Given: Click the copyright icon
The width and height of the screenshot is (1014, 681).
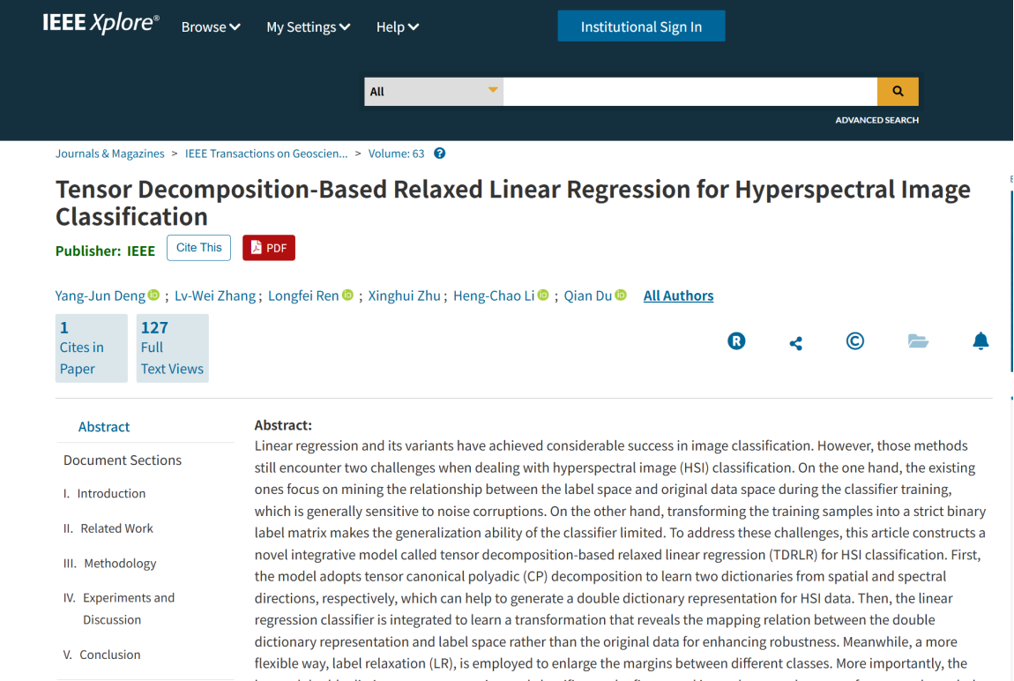Looking at the screenshot, I should coord(854,341).
